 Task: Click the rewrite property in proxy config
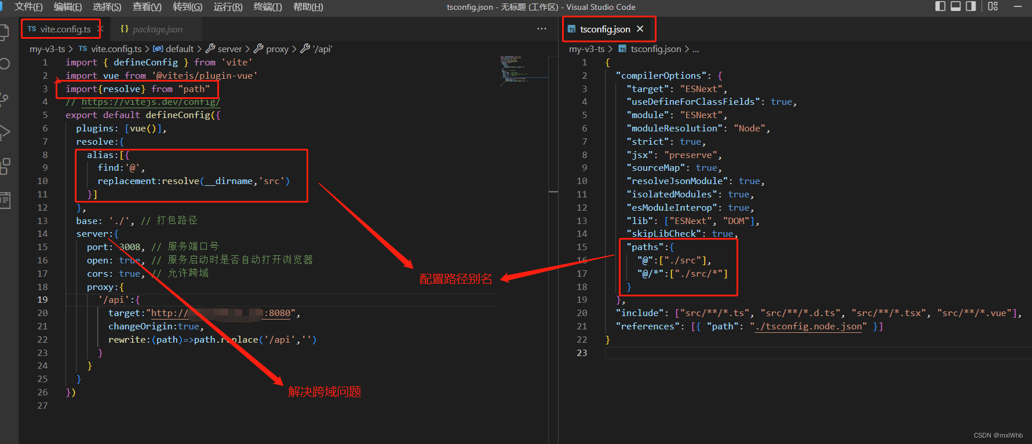click(127, 340)
